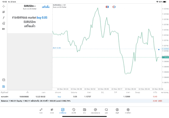Open the drawing objects shapes tool
This screenshot has width=169, height=118.
(x=4, y=23)
